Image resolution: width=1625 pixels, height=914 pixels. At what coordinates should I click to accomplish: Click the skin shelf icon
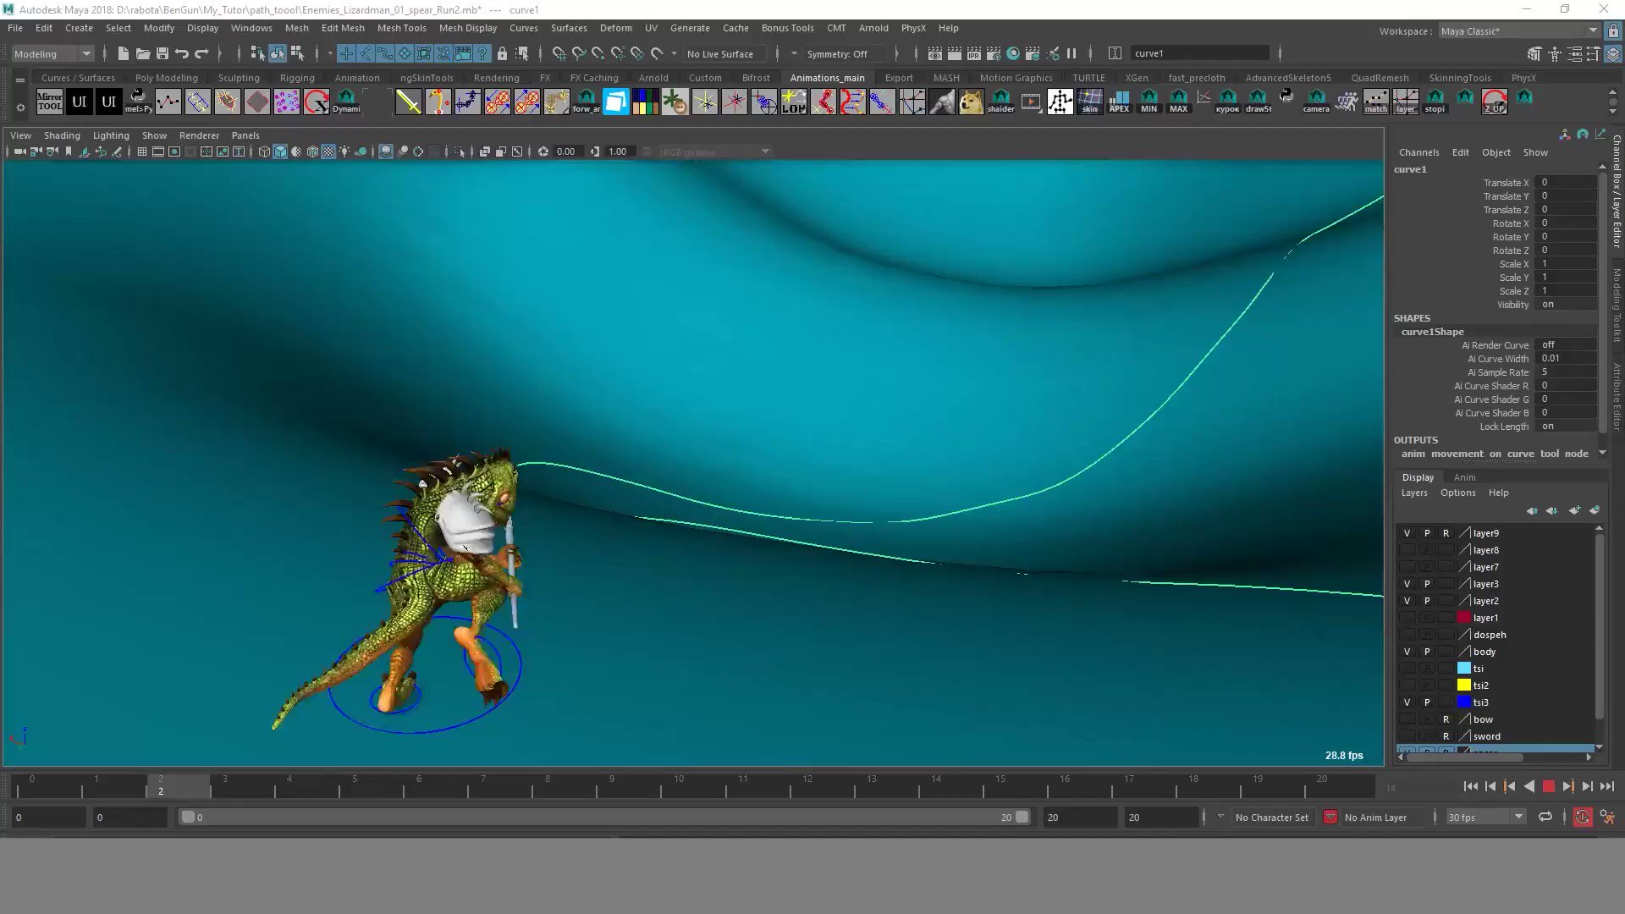point(1089,102)
